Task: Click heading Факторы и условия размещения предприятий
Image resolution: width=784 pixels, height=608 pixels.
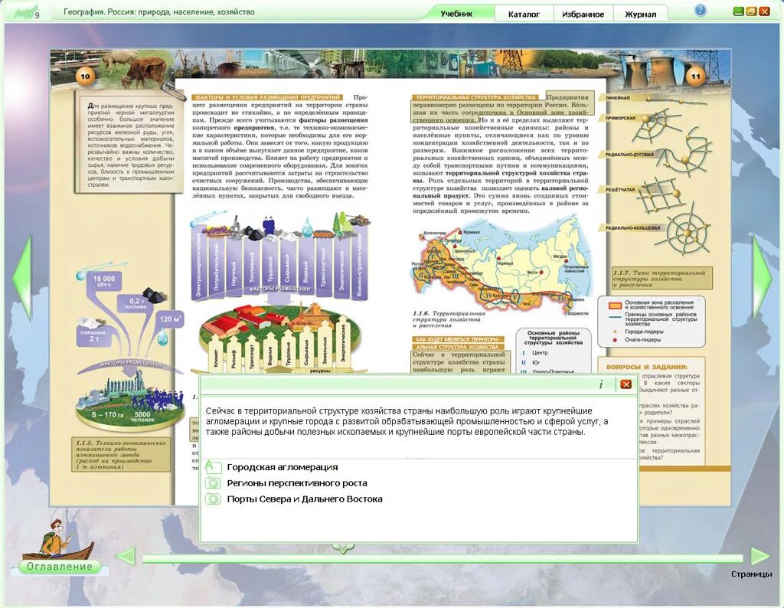Action: coord(267,97)
